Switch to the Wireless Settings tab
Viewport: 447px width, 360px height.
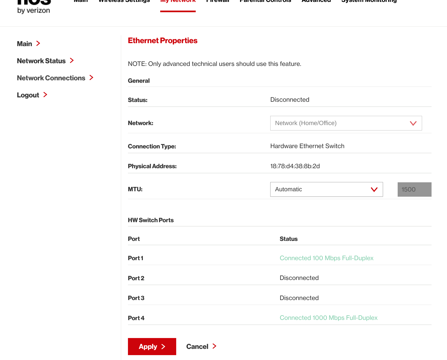tap(124, 1)
